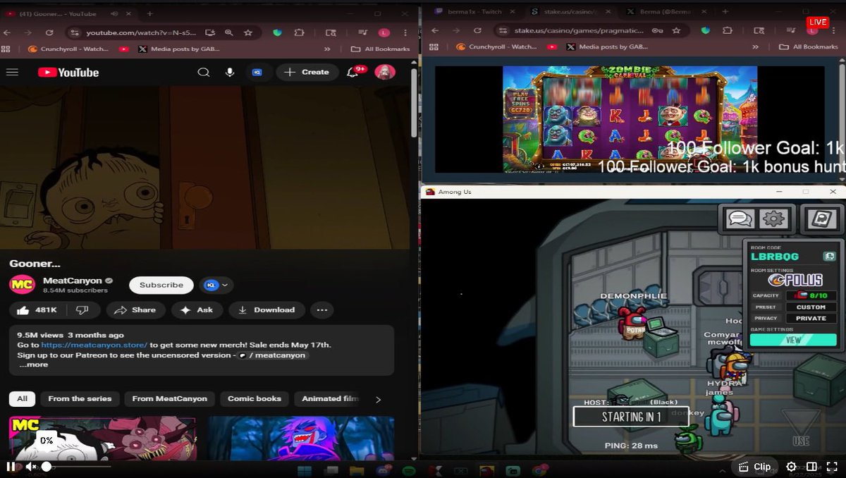Expand bookmarks overflow chevron in YouTube window

click(327, 49)
